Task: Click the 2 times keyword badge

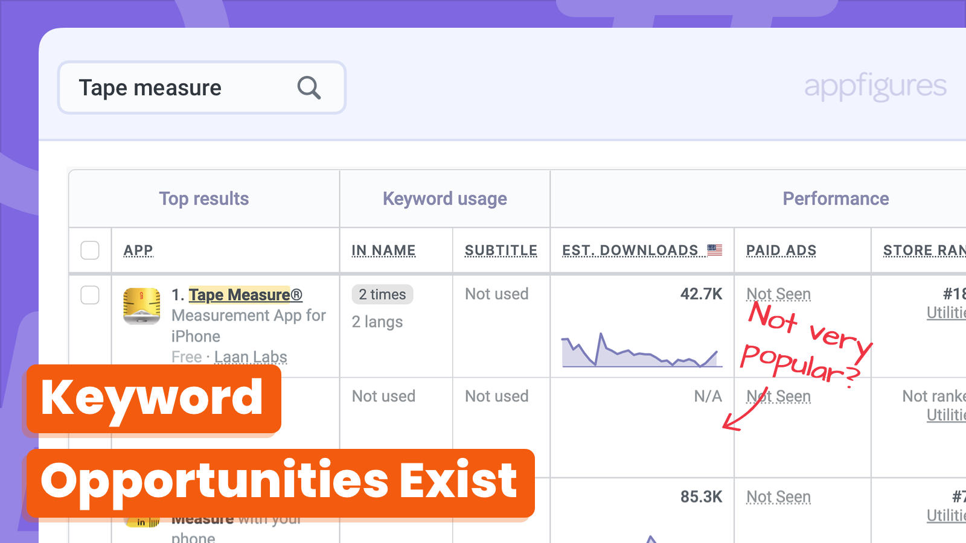Action: click(x=382, y=294)
